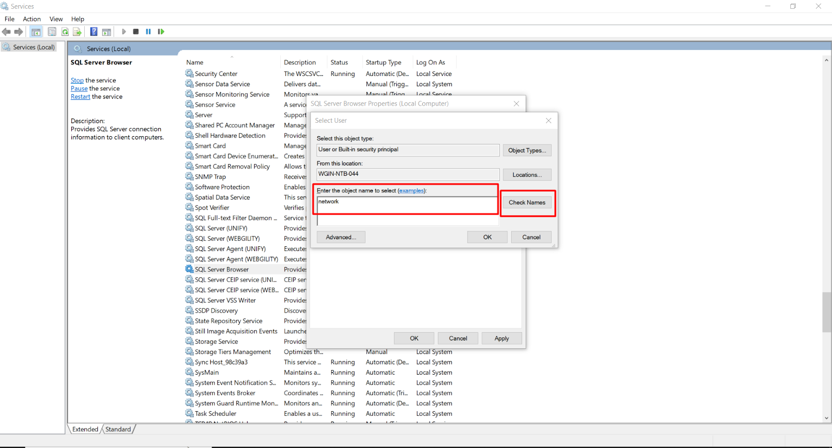The height and width of the screenshot is (448, 832).
Task: Click the Back arrow in the toolbar
Action: pos(7,32)
